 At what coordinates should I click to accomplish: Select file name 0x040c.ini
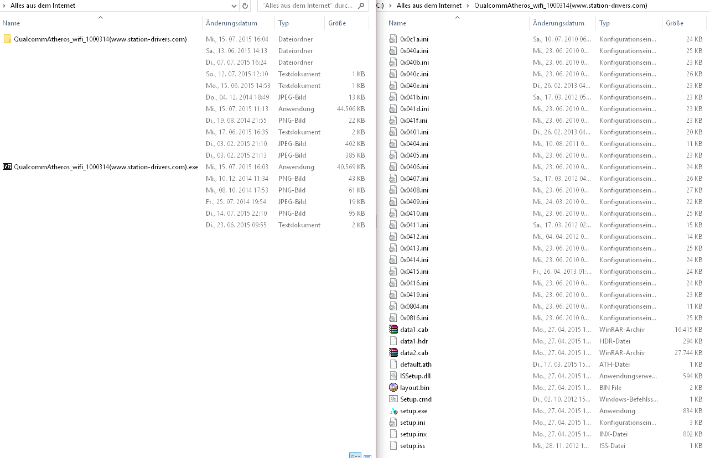tap(414, 74)
